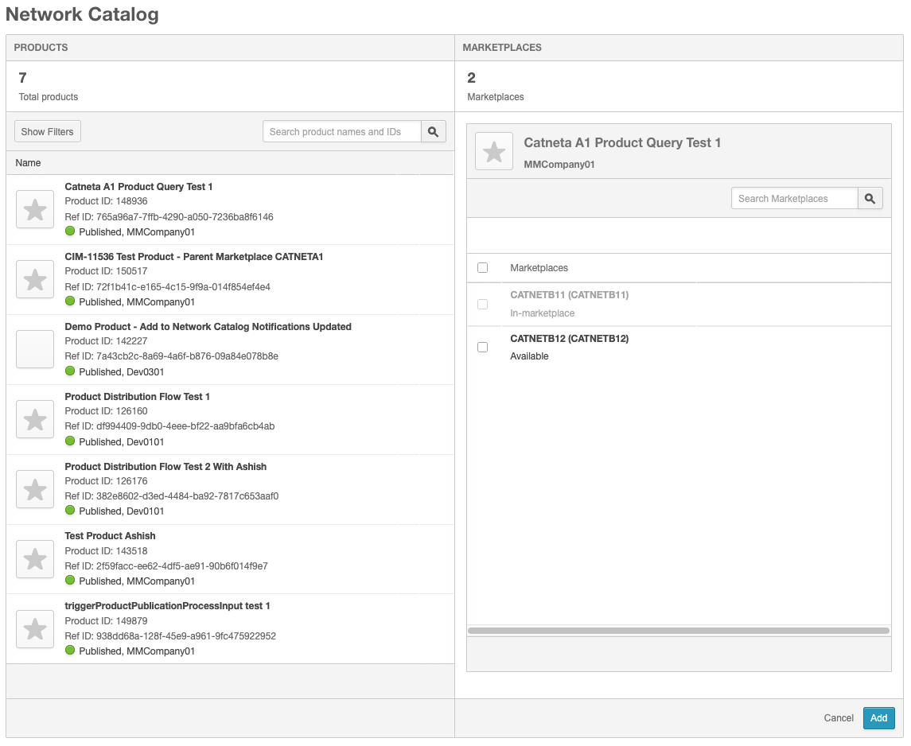Click the Marketplaces column header

(539, 268)
